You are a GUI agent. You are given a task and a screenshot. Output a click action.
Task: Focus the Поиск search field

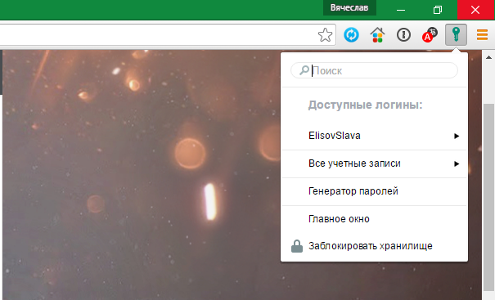(x=374, y=70)
